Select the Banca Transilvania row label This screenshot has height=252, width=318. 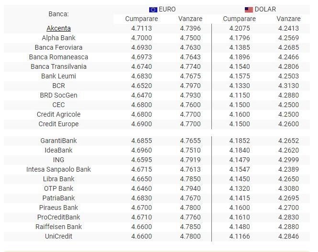coord(59,66)
